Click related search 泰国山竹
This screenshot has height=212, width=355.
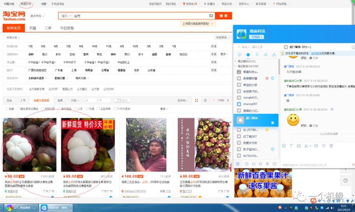67,89
